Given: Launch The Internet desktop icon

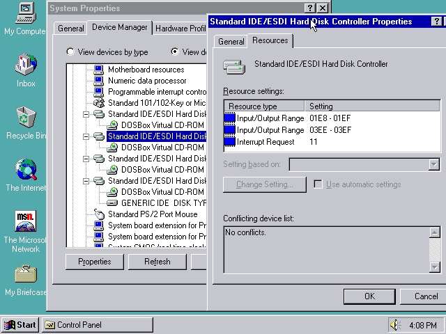Looking at the screenshot, I should [26, 170].
